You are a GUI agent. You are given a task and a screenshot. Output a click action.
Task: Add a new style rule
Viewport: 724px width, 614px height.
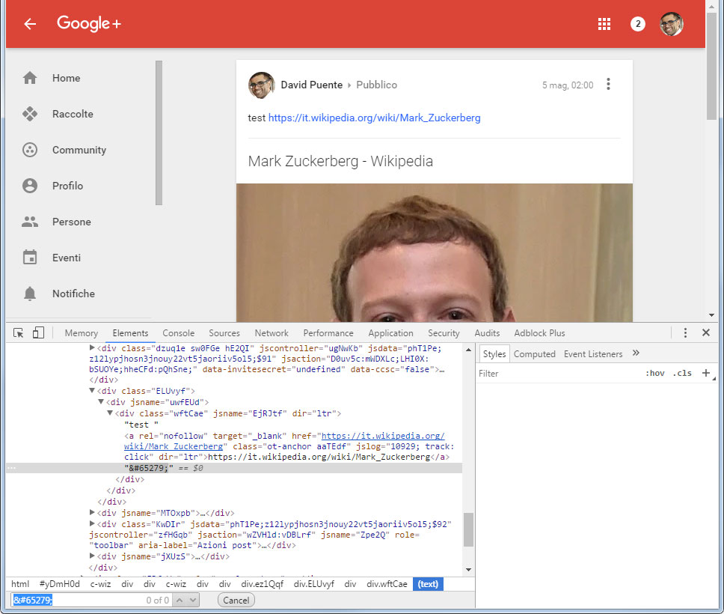pyautogui.click(x=706, y=373)
